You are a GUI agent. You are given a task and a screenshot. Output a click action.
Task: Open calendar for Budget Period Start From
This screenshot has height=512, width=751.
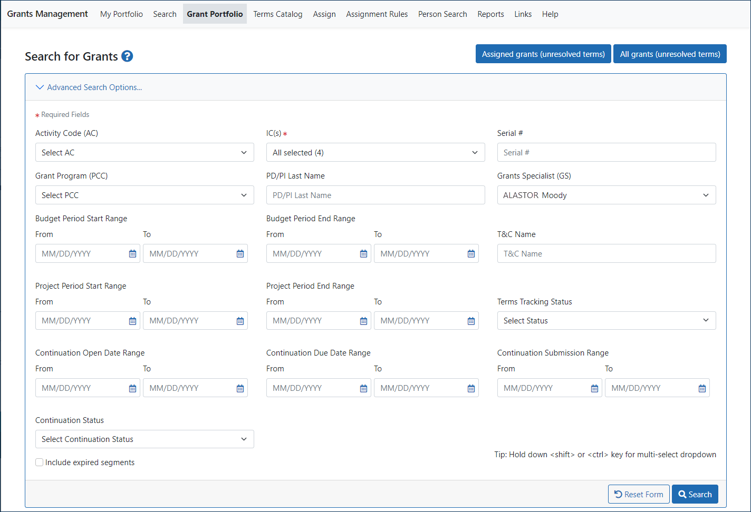click(x=132, y=254)
